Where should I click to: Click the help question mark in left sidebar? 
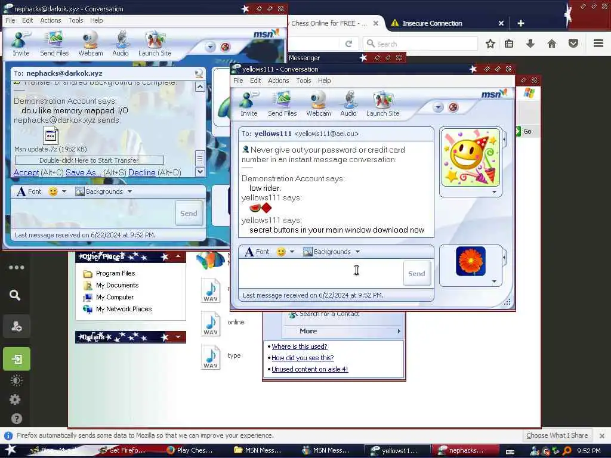(16, 419)
